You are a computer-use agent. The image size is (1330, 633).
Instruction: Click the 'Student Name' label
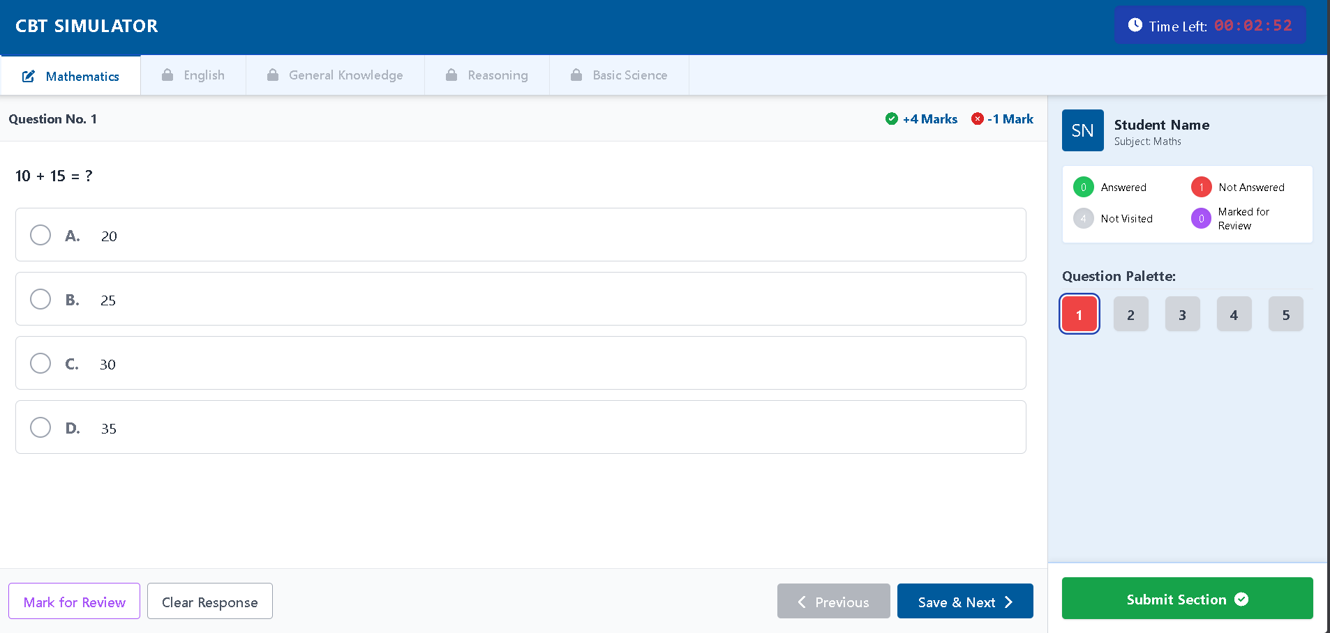click(x=1162, y=125)
